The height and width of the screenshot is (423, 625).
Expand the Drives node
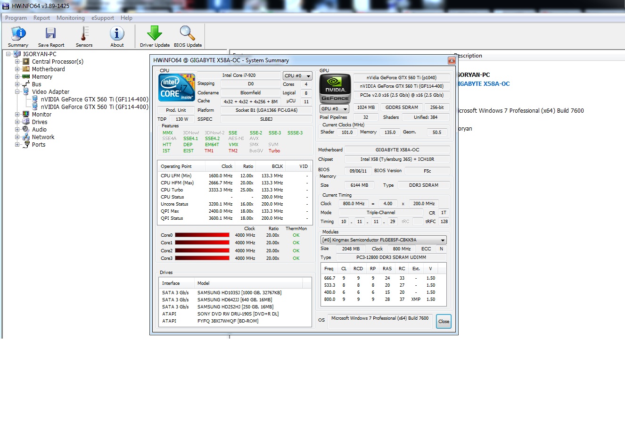pyautogui.click(x=17, y=122)
